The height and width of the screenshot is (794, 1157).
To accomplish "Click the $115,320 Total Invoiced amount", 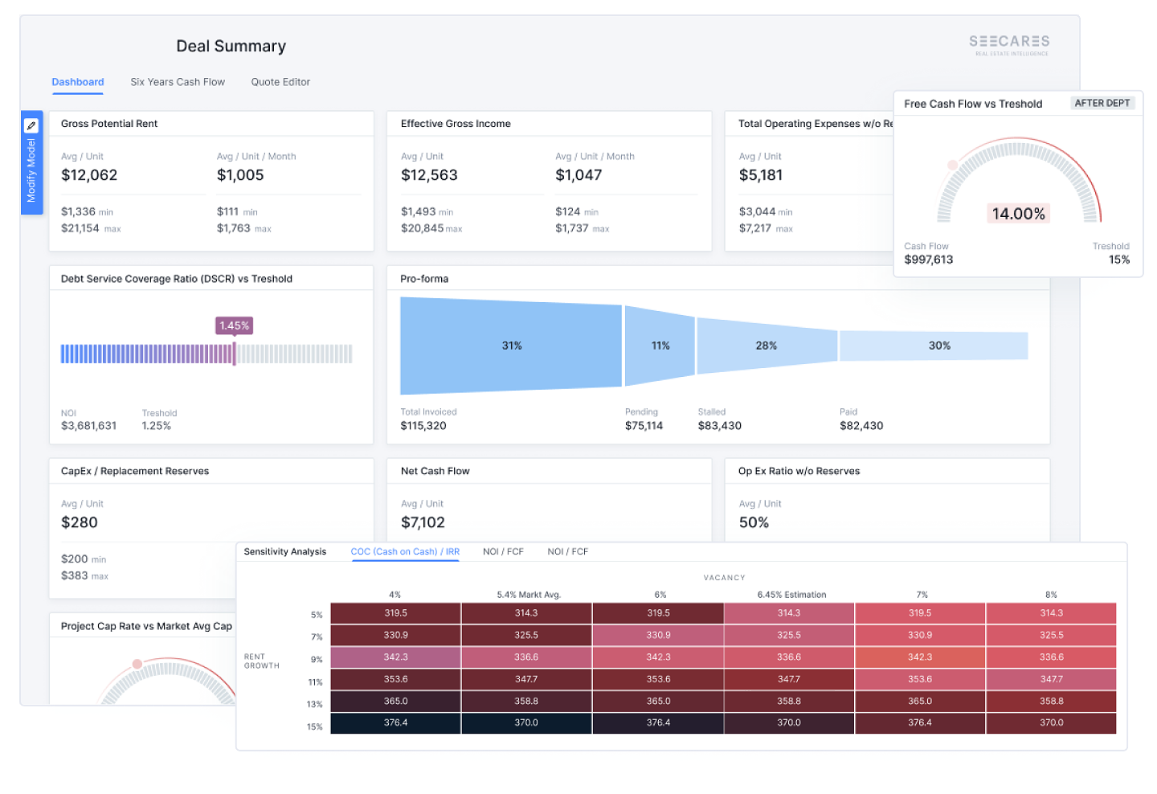I will (423, 426).
